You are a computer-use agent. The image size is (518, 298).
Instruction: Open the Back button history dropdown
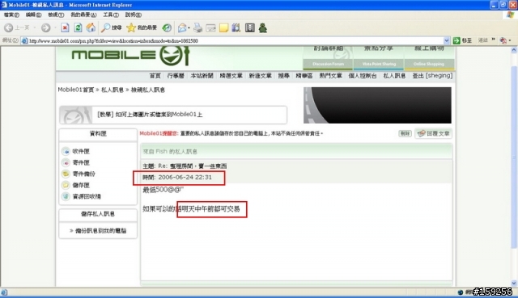click(34, 27)
